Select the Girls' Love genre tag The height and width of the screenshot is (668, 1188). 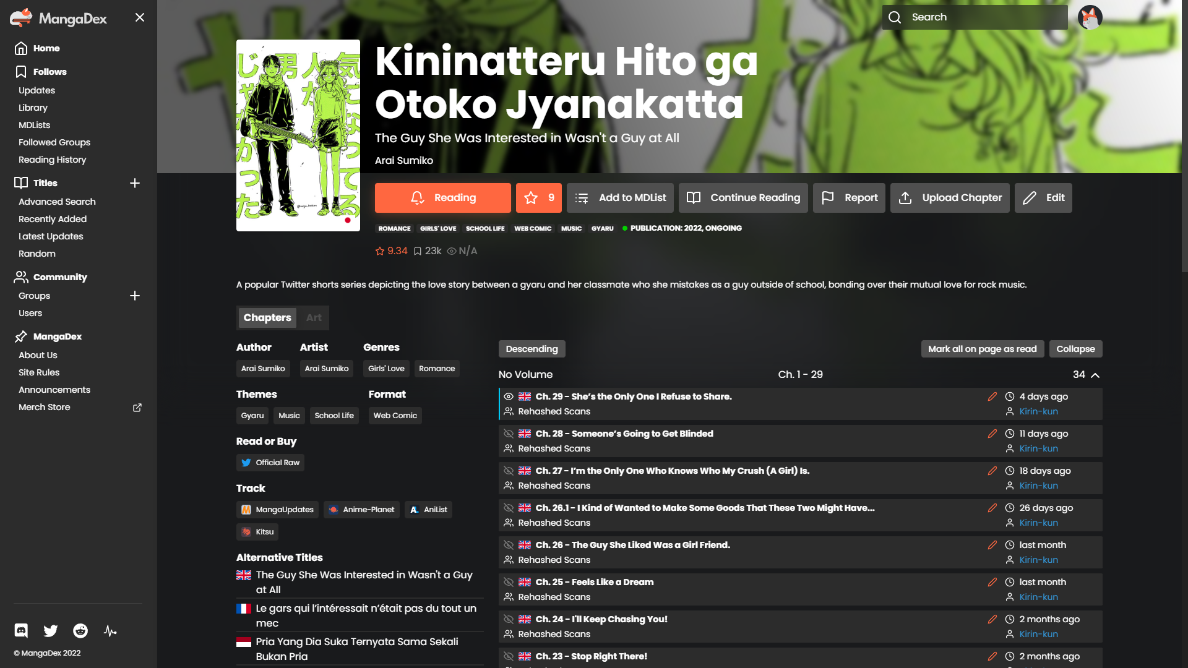pyautogui.click(x=386, y=369)
